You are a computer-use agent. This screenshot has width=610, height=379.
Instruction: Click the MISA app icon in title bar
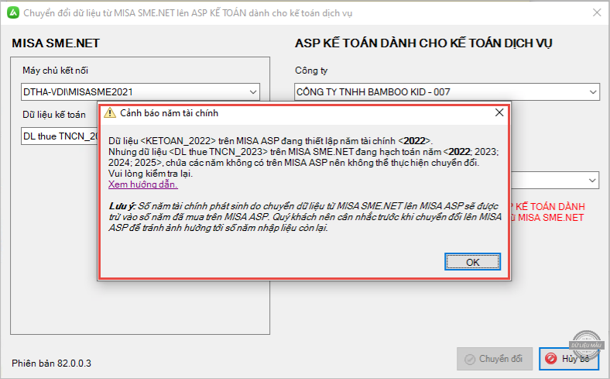click(x=12, y=13)
